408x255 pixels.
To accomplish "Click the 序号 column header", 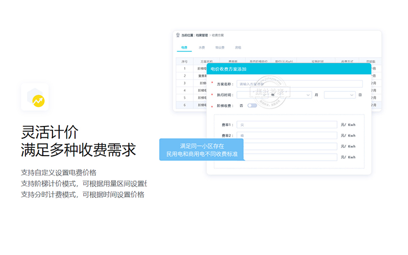I will click(184, 61).
